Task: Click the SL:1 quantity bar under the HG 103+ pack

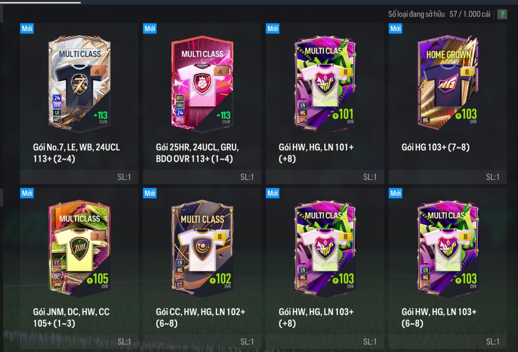Action: 448,177
